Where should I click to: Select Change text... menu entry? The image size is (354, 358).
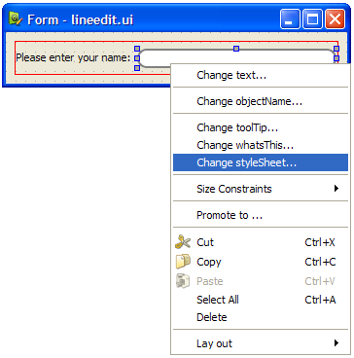pyautogui.click(x=261, y=75)
